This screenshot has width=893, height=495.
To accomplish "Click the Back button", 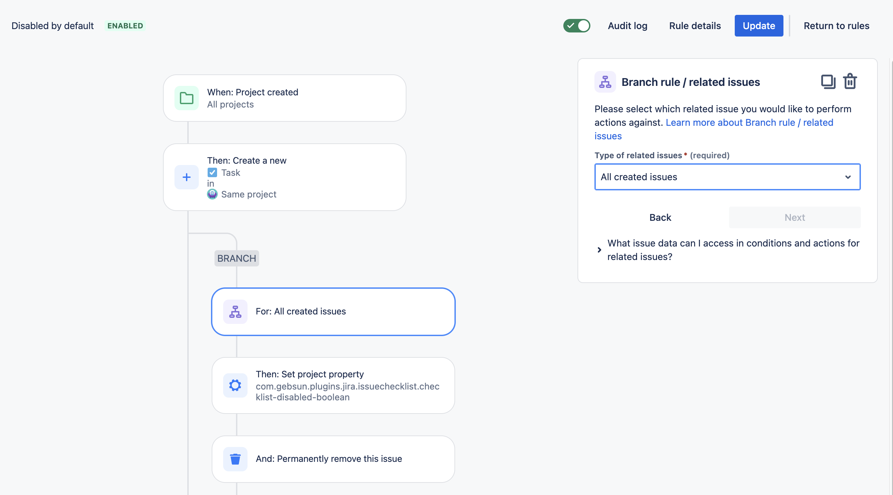I will coord(660,217).
